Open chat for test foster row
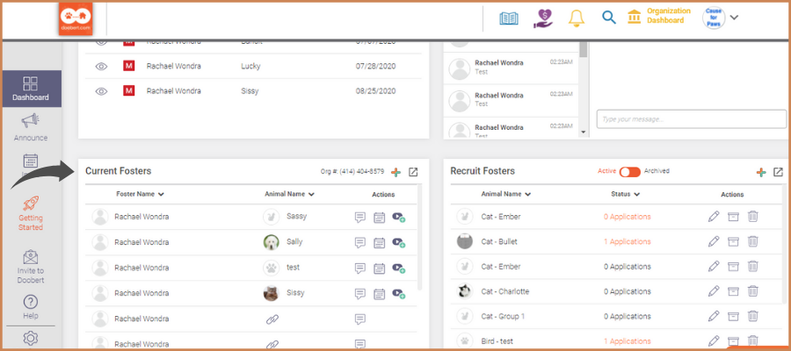 pos(359,269)
